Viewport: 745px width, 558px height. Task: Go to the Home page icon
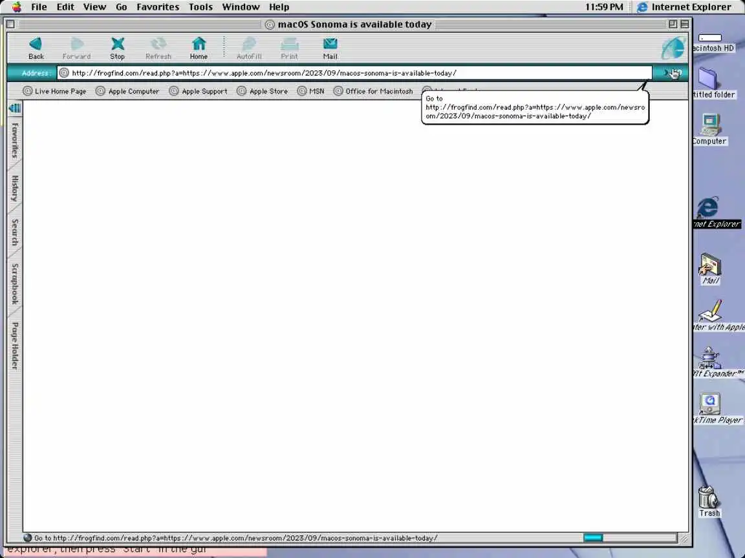(x=199, y=48)
